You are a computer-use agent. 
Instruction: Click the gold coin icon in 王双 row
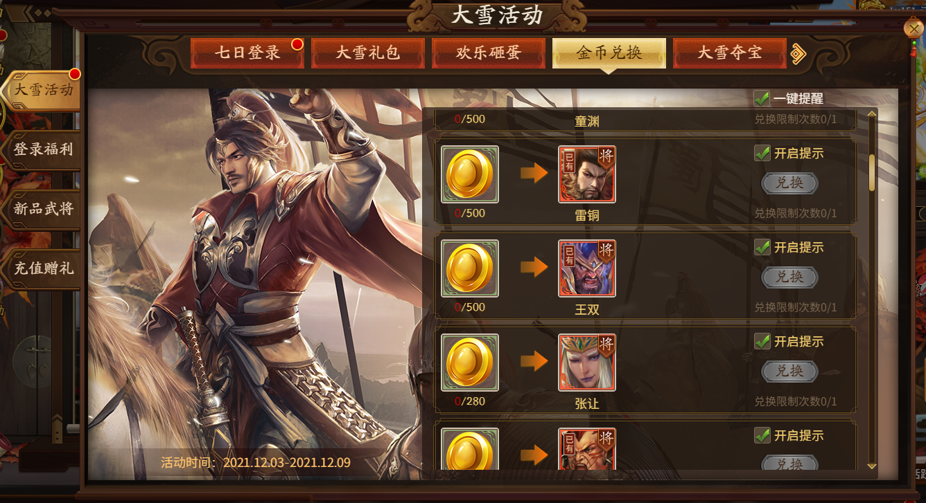point(470,268)
